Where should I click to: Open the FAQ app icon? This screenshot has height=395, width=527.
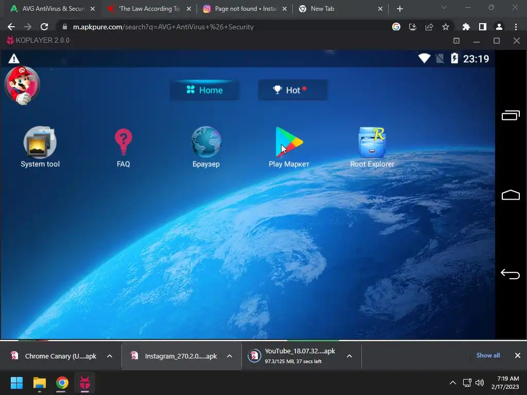(124, 147)
